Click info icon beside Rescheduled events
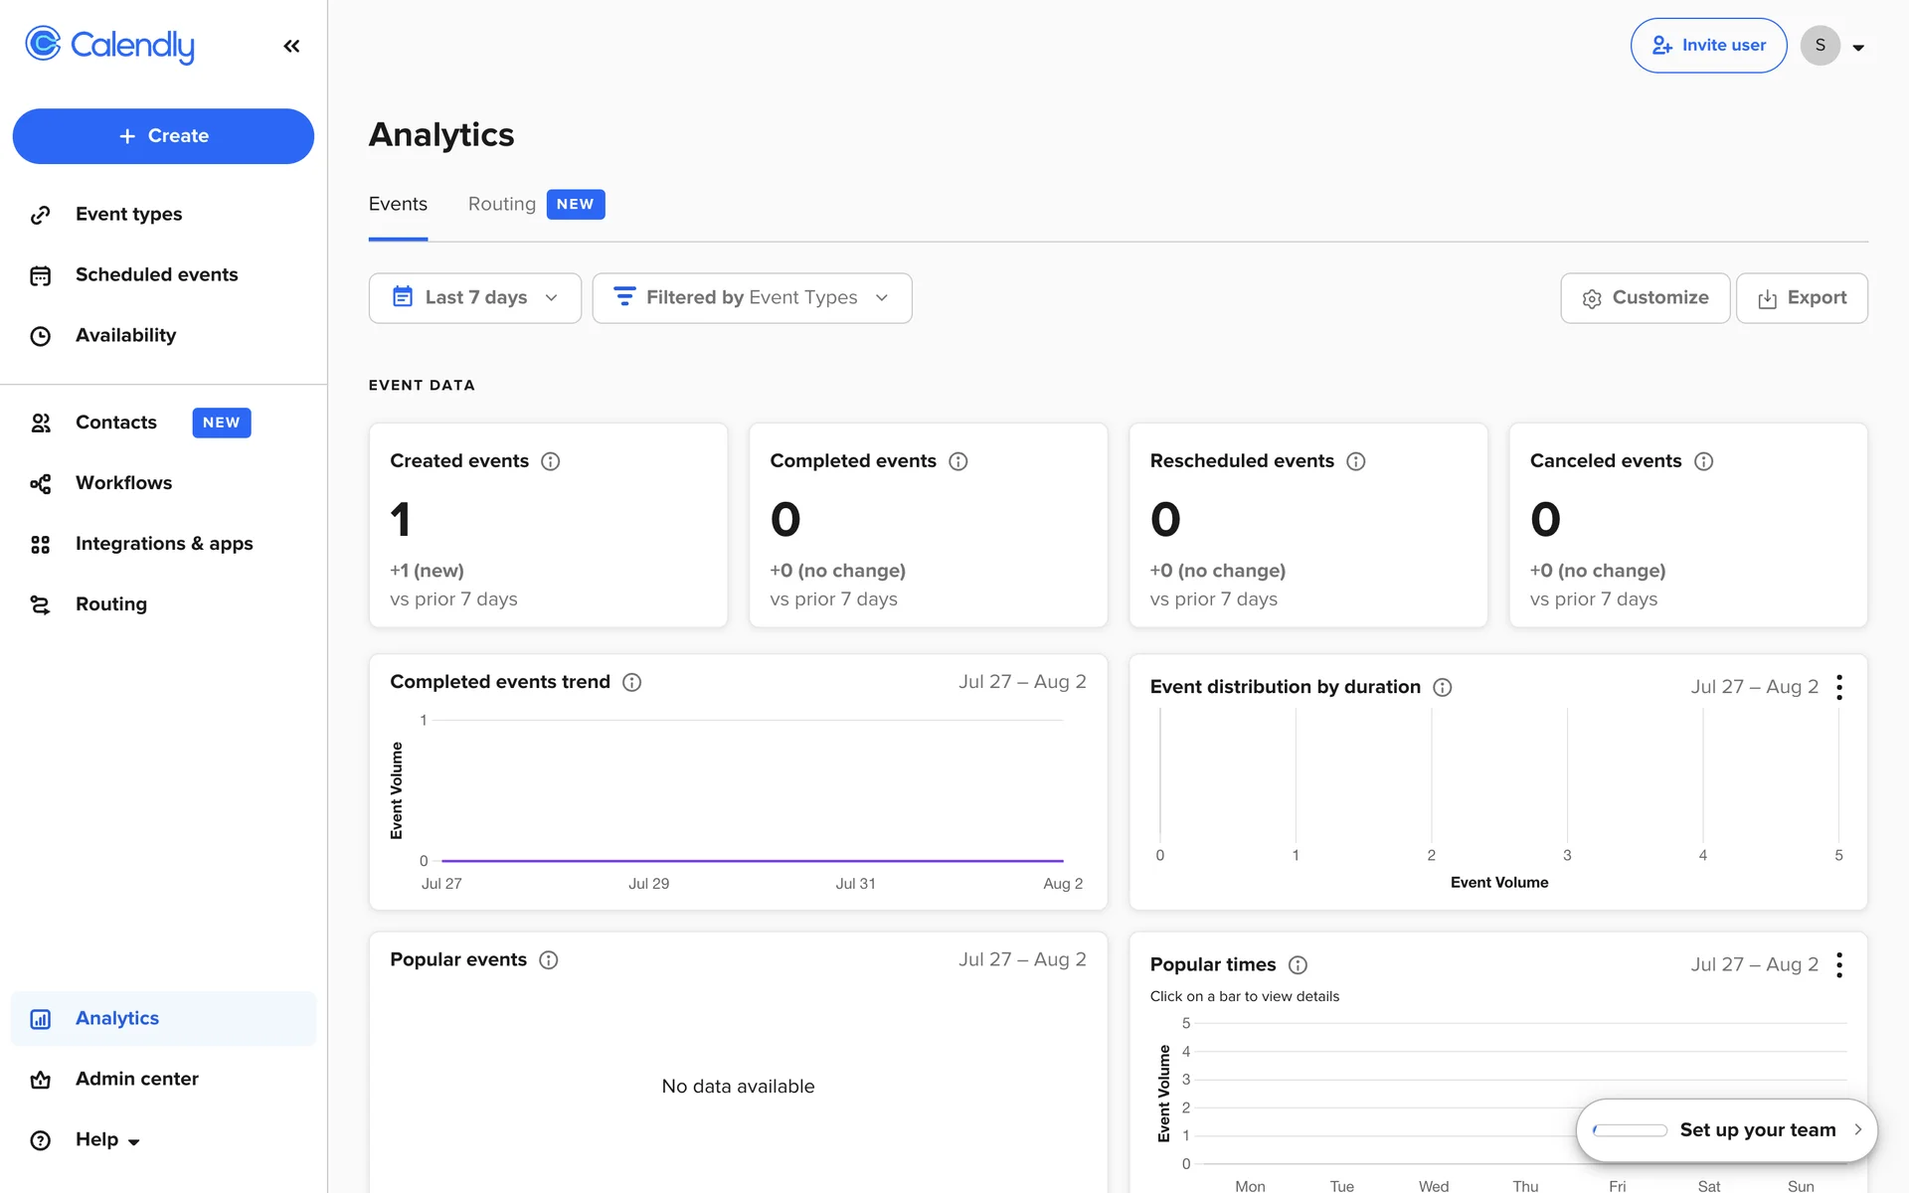 click(1355, 461)
